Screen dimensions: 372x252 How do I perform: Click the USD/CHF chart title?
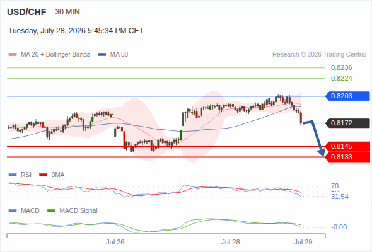(26, 12)
